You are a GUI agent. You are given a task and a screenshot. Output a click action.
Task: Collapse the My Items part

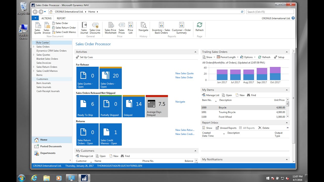click(287, 90)
